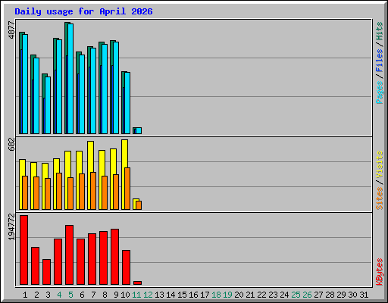The height and width of the screenshot is (303, 388).
Task: Select the red KBytes bar for day 10
Action: click(x=127, y=267)
